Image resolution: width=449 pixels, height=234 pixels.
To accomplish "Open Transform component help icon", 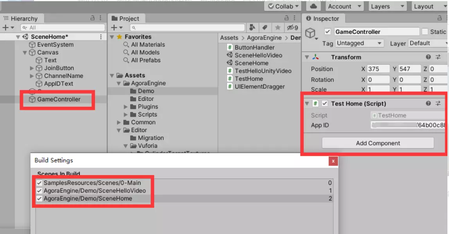I will (428, 57).
